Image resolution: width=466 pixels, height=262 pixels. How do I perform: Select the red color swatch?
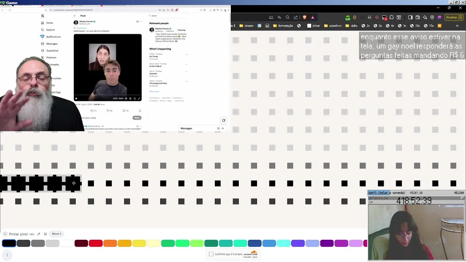96,243
